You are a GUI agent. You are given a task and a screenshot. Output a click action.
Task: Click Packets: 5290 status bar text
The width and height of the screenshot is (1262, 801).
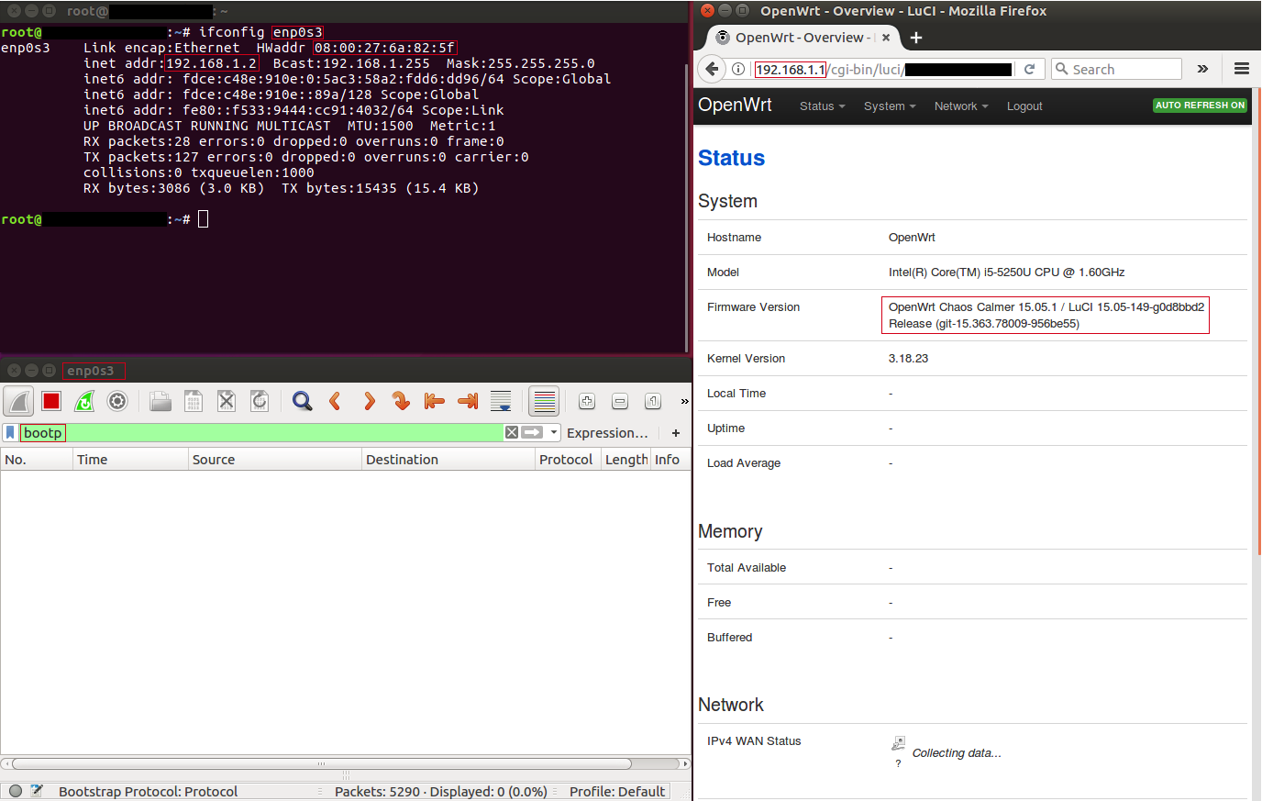tap(440, 792)
